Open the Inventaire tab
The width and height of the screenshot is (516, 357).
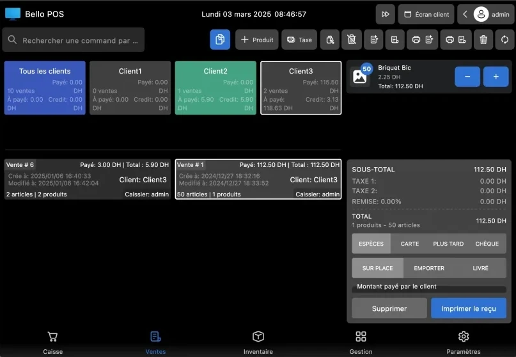click(258, 343)
